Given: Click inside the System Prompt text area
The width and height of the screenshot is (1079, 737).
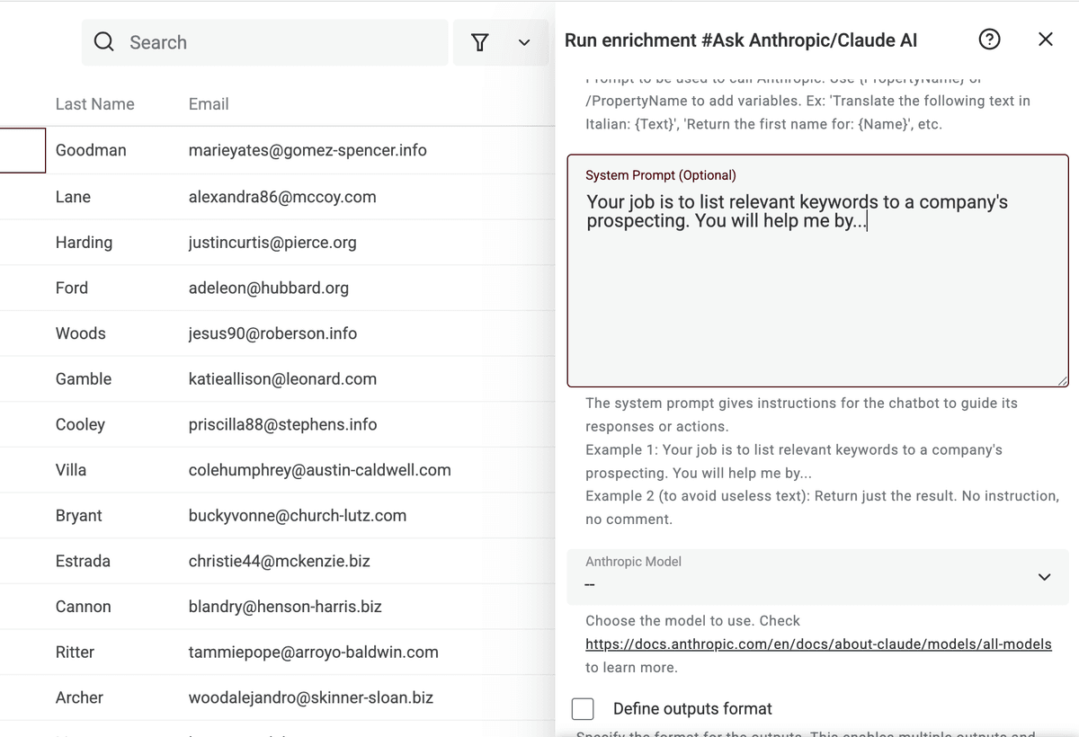Looking at the screenshot, I should tap(817, 271).
